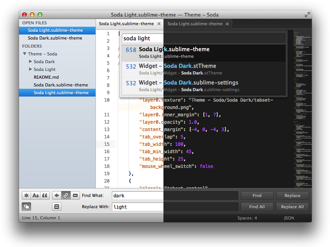Select Soda Light.sublime-theme in Open Files
Image resolution: width=330 pixels, height=247 pixels.
click(x=57, y=30)
